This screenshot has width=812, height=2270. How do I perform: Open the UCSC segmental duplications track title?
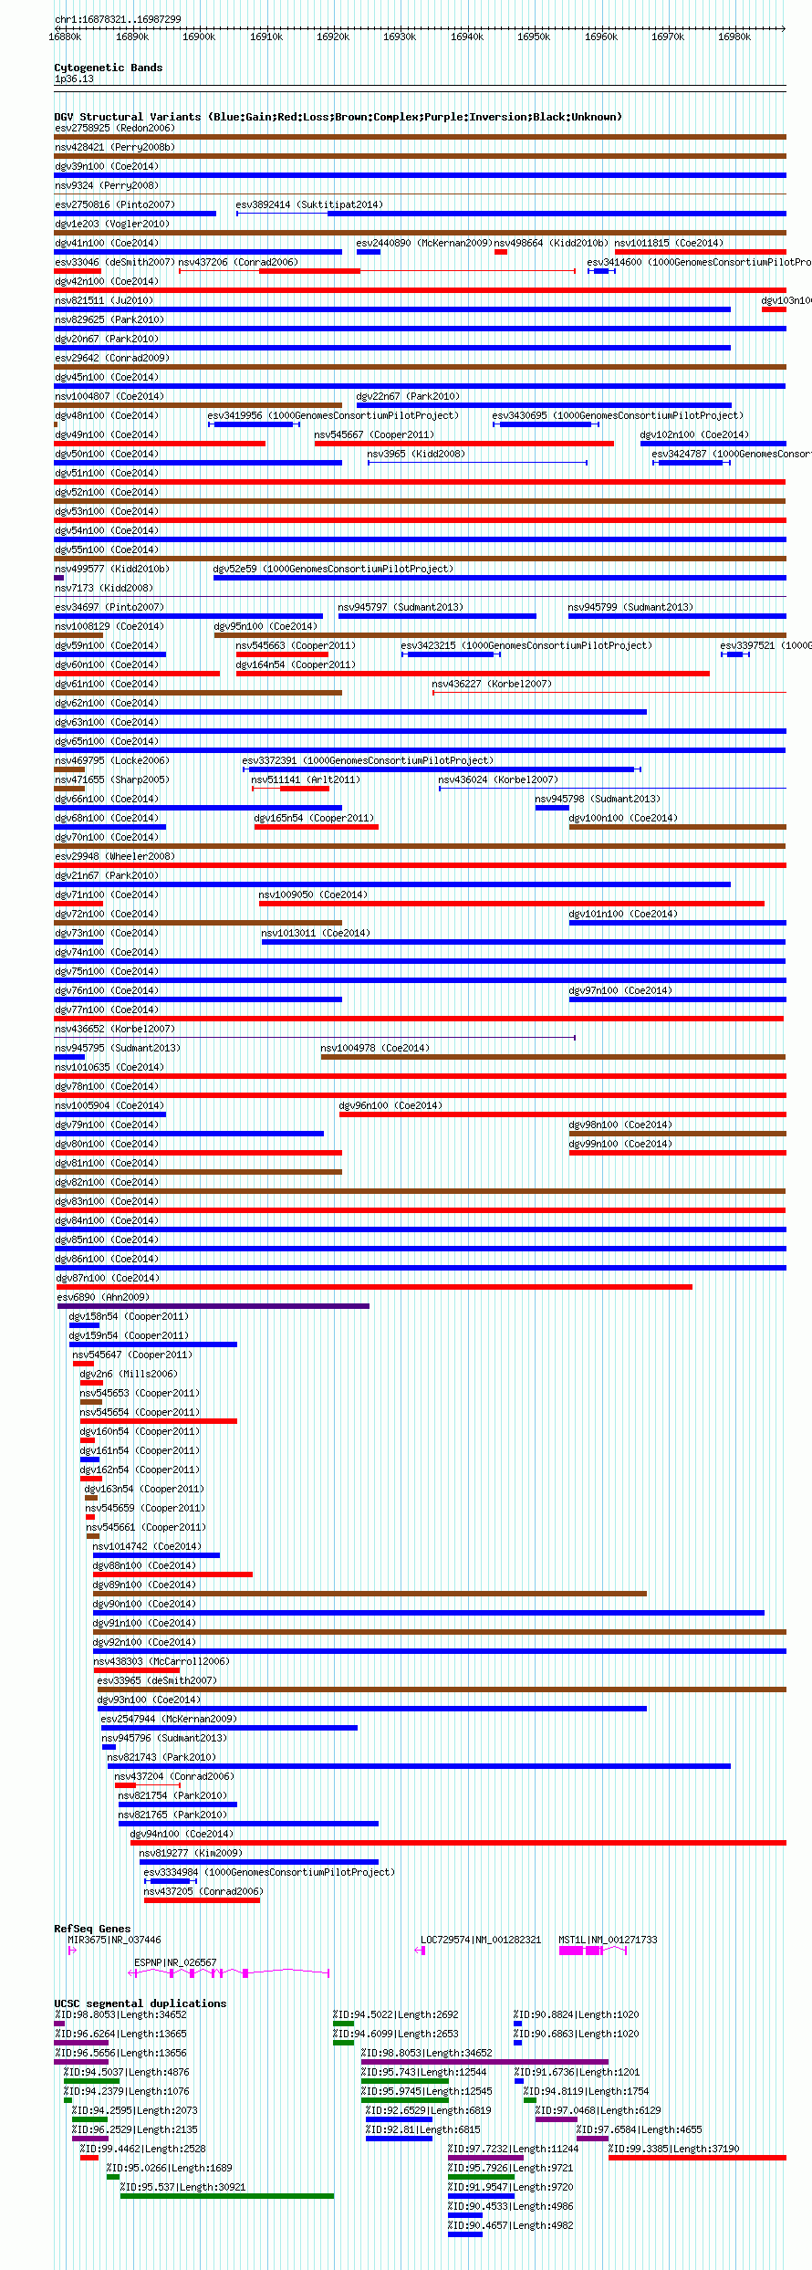(x=141, y=2003)
